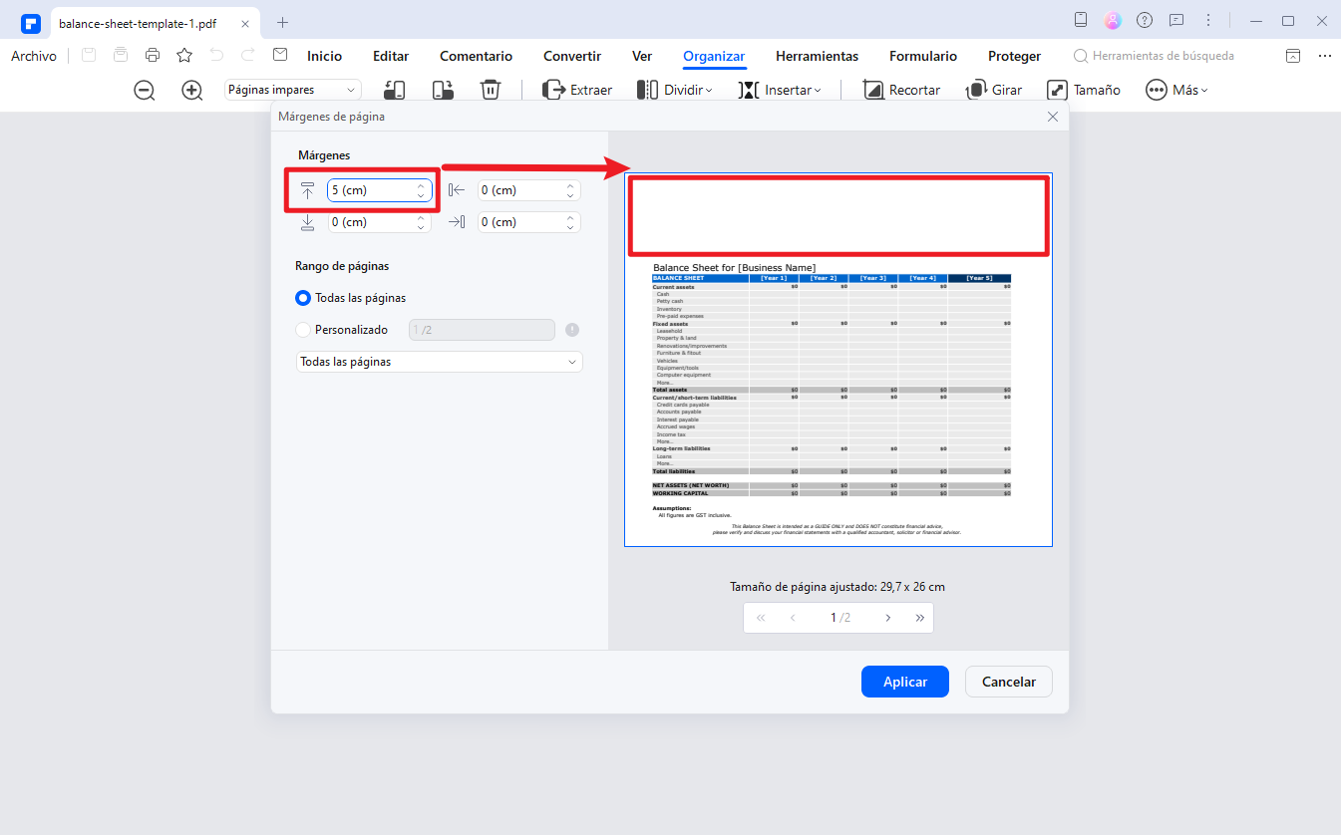This screenshot has height=835, width=1341.
Task: Select the Todas las páginas radio button
Action: point(303,297)
